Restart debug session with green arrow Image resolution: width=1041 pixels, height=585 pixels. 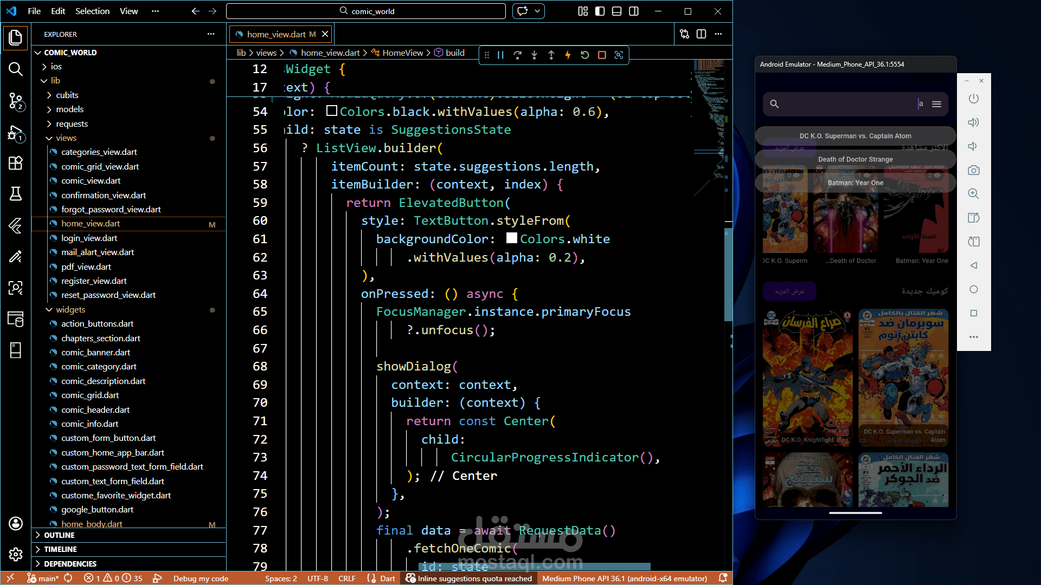tap(584, 55)
